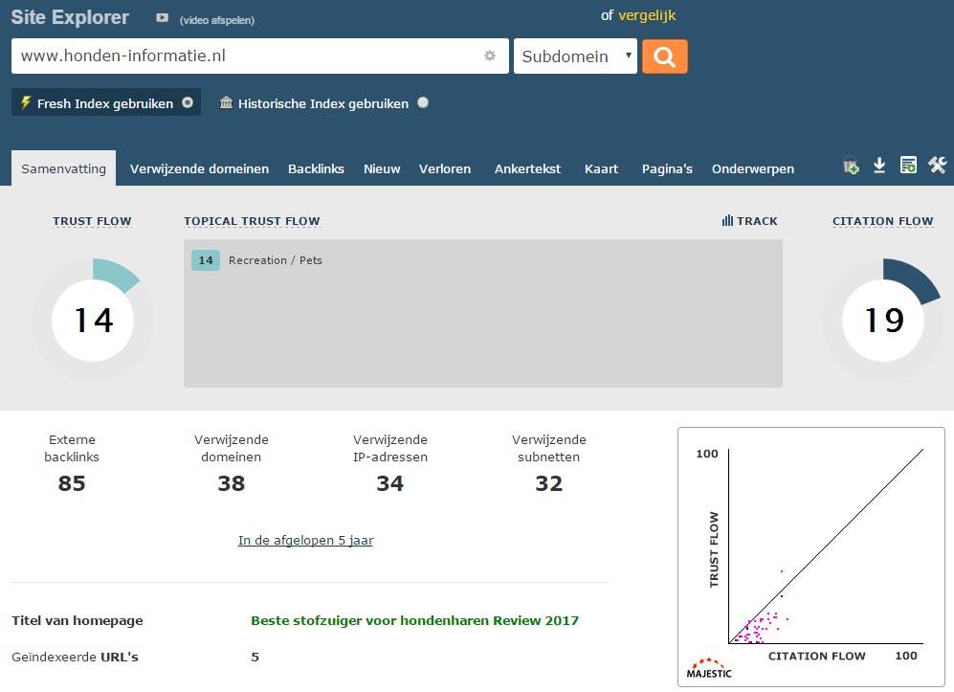
Task: Click the TOPICAL TRUST FLOW heading link
Action: 252,221
